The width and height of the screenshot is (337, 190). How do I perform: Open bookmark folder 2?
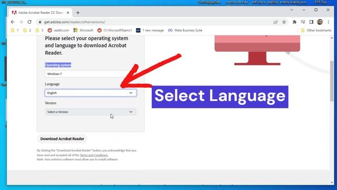coord(27,31)
